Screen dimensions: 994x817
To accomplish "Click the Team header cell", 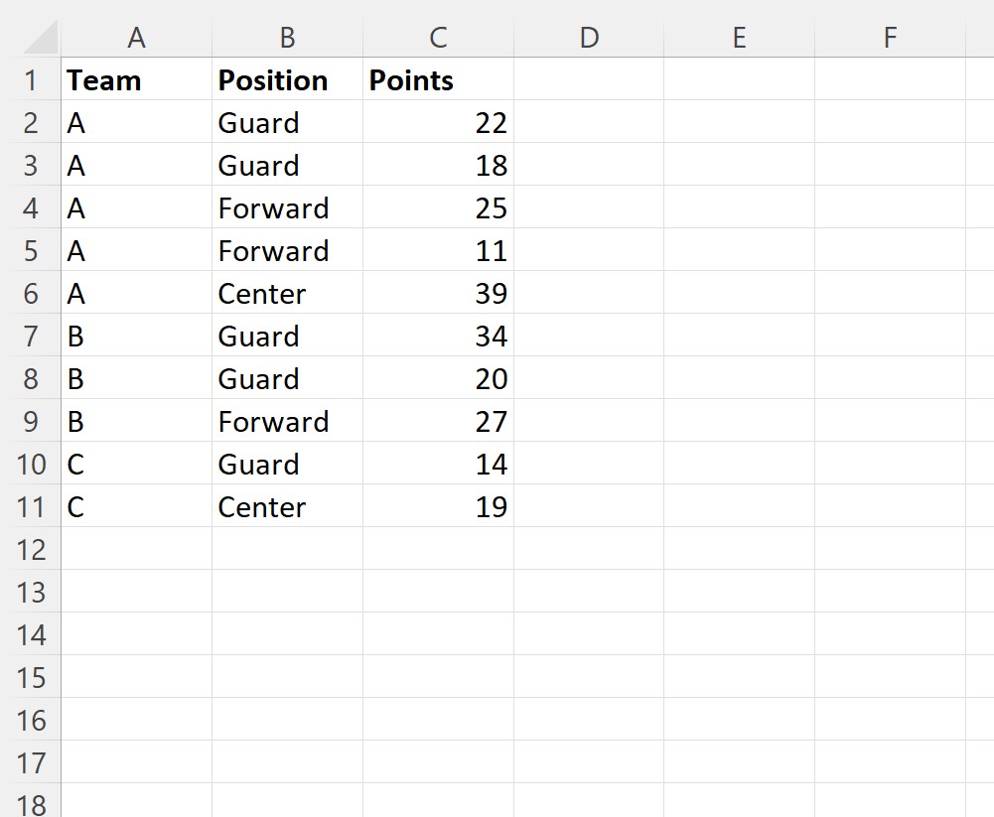I will 136,79.
